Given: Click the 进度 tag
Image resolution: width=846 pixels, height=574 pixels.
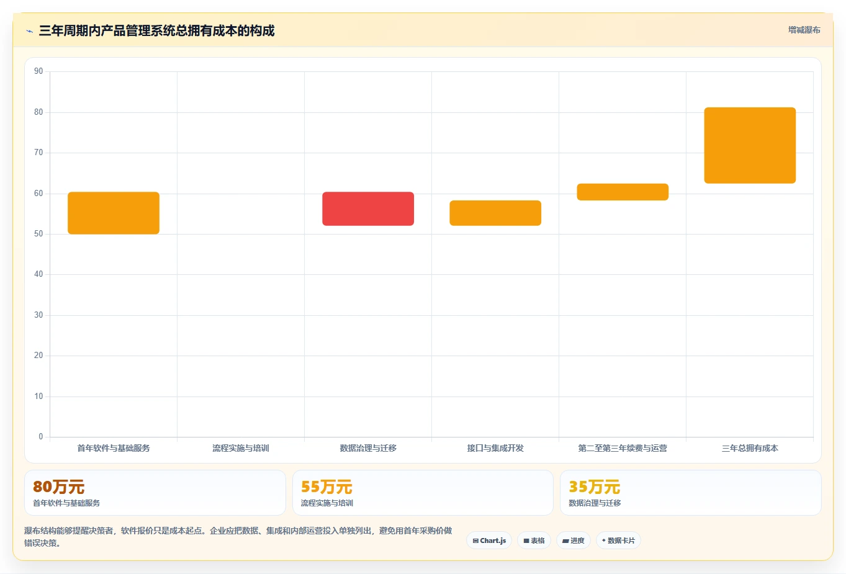Looking at the screenshot, I should point(574,540).
